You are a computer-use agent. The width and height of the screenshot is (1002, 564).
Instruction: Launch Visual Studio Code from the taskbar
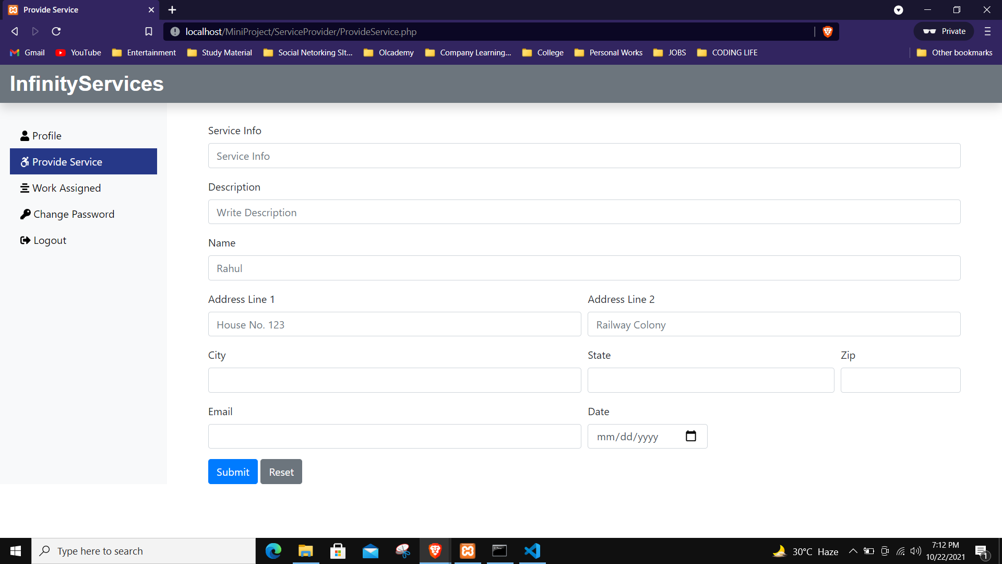pos(532,550)
